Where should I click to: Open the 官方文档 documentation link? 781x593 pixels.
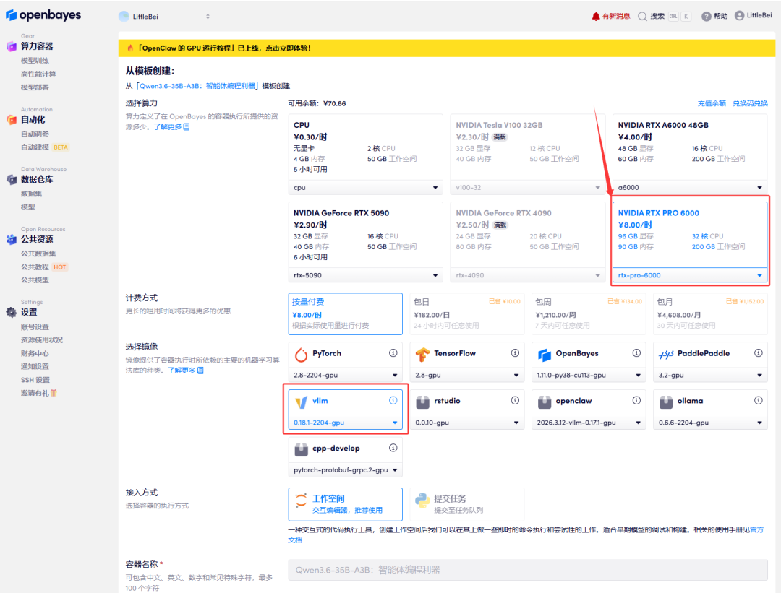tap(756, 530)
